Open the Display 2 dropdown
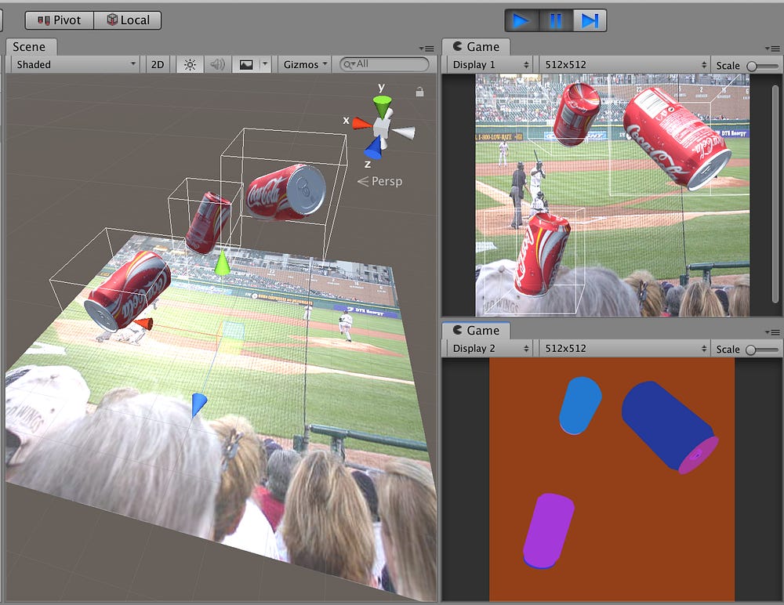 pyautogui.click(x=489, y=349)
